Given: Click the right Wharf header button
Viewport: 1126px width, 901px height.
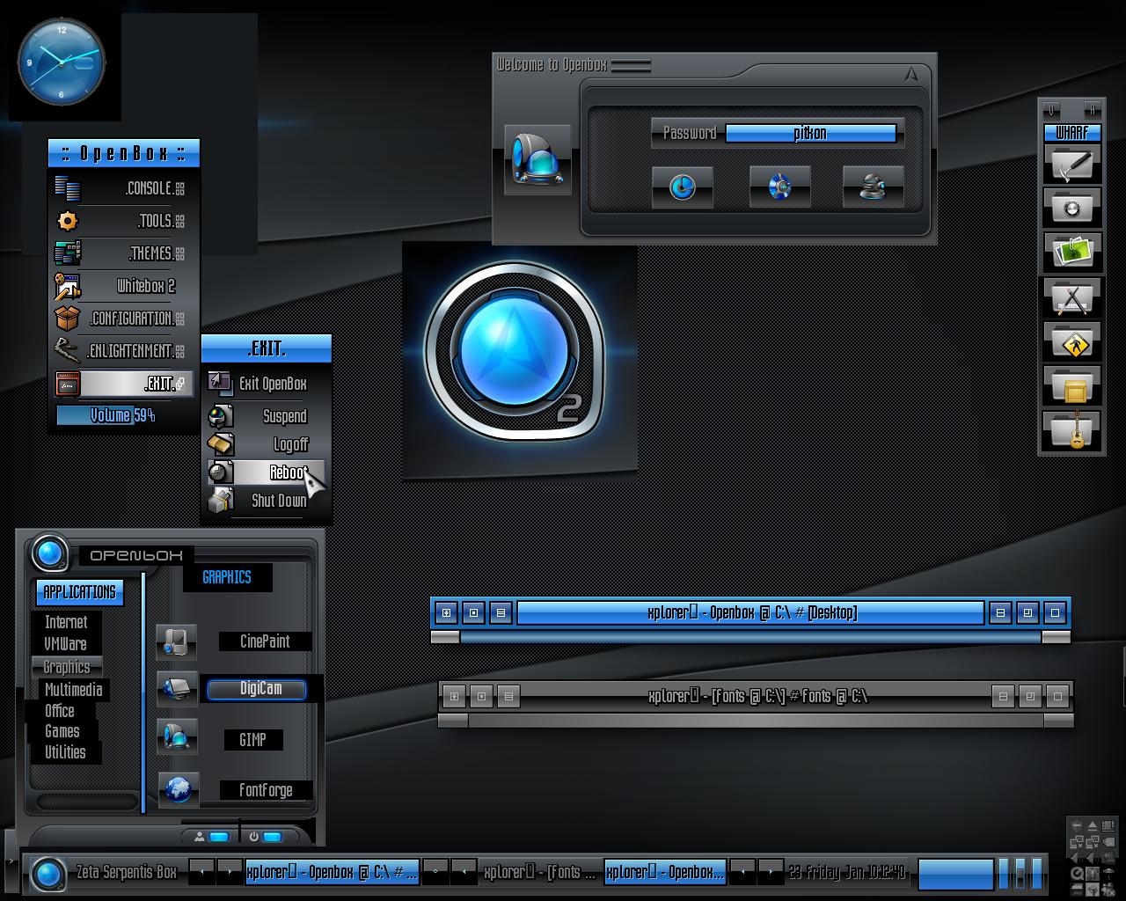Looking at the screenshot, I should 1092,109.
